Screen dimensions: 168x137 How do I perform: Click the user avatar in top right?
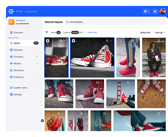(x=162, y=11)
